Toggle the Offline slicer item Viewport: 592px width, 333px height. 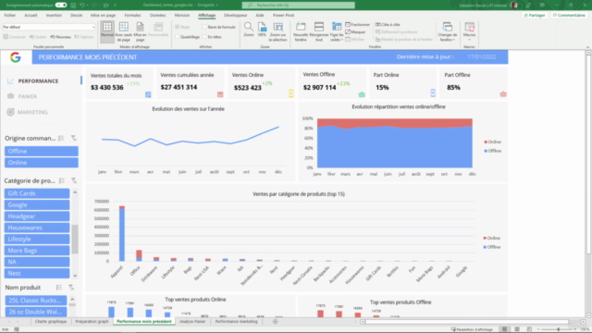tap(42, 151)
